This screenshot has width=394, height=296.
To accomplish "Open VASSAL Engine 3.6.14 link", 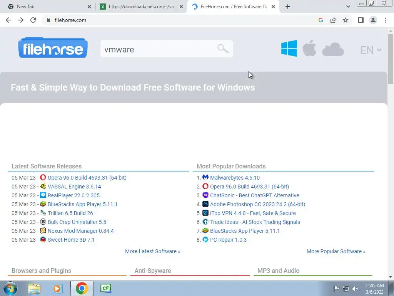I will (74, 187).
